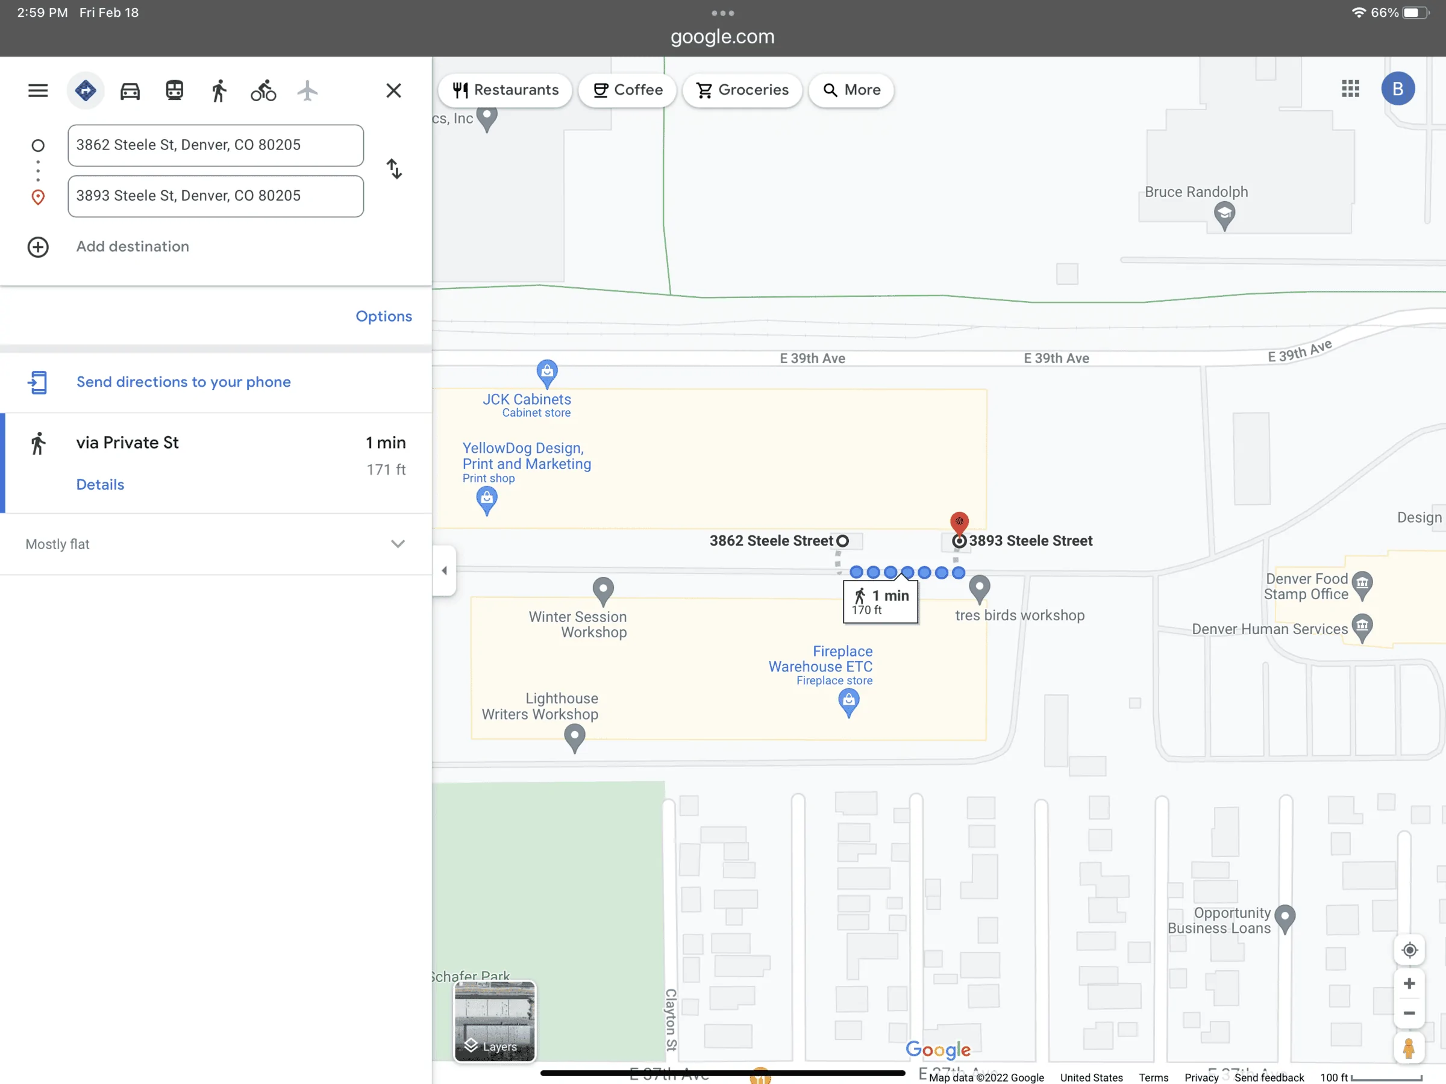Select Fireplace Warehouse ETC pin
The image size is (1446, 1084).
848,703
